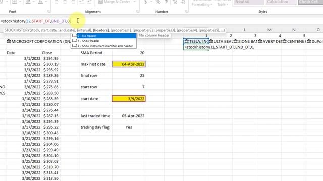
Task: Click the yellow start date cell 3/9/2022
Action: coord(129,99)
